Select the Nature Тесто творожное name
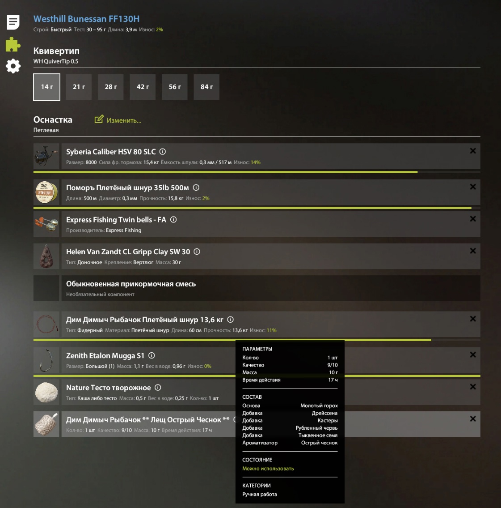Screen dimensions: 501x508 coord(108,388)
